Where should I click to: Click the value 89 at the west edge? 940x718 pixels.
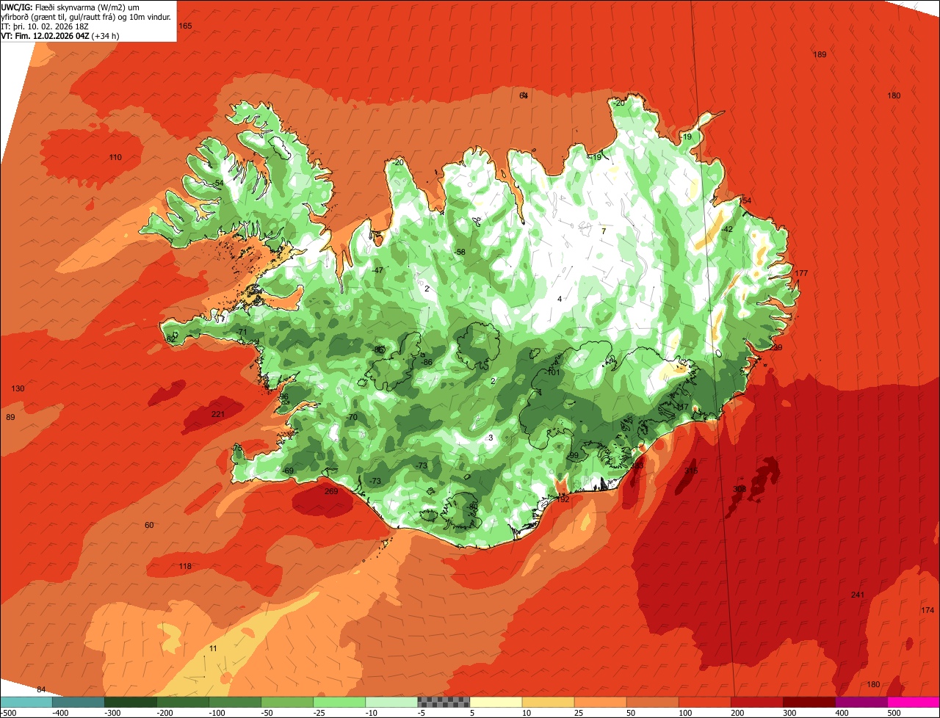point(10,417)
